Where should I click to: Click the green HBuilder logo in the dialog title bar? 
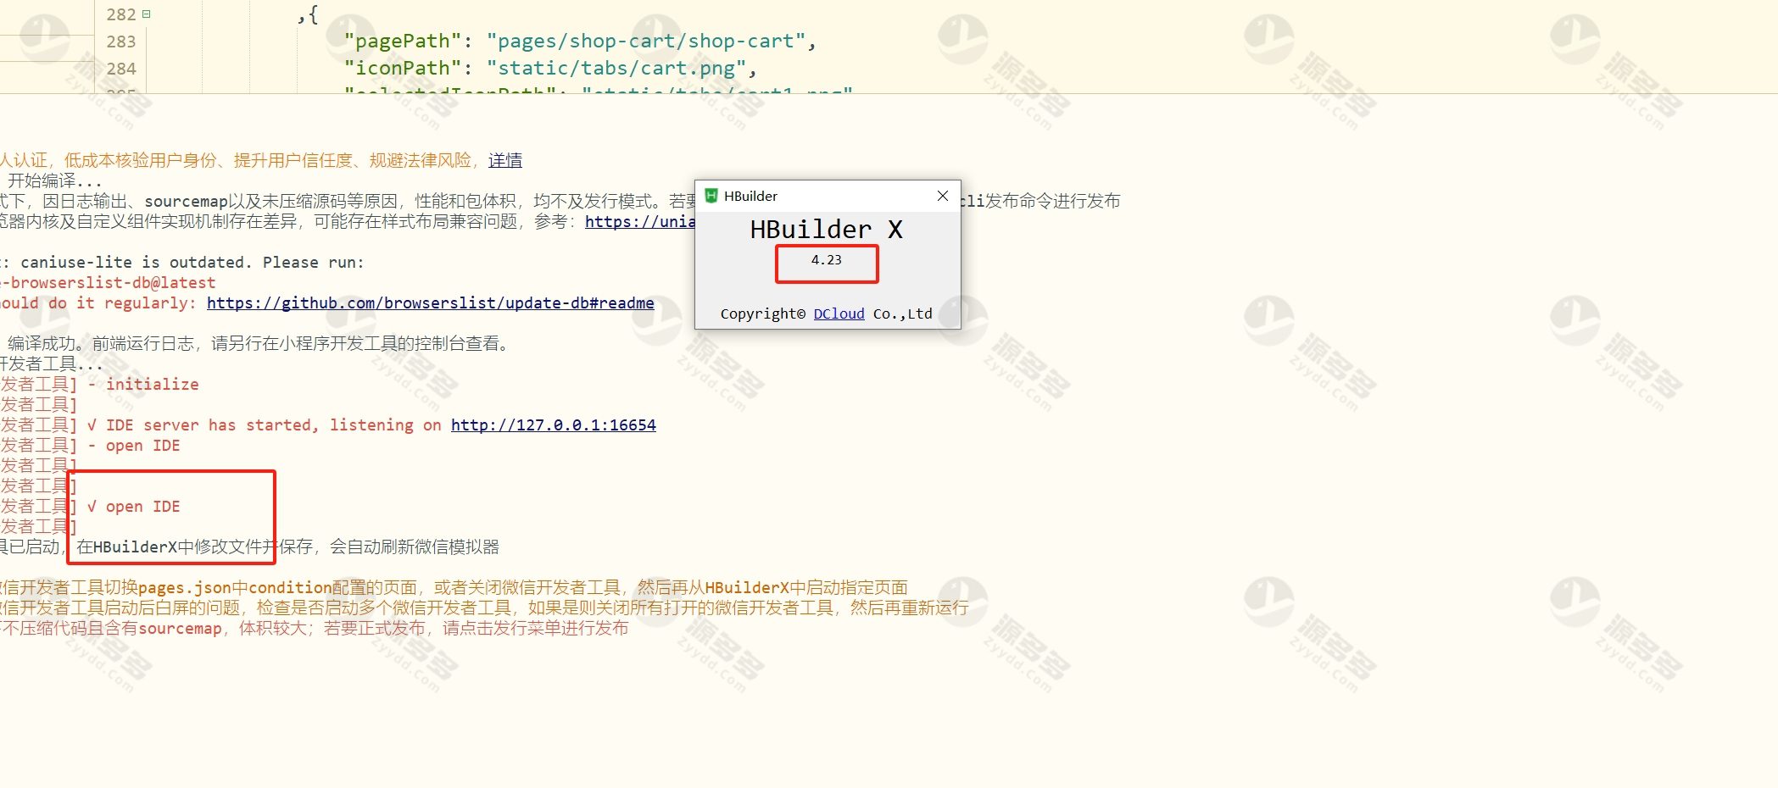(711, 196)
